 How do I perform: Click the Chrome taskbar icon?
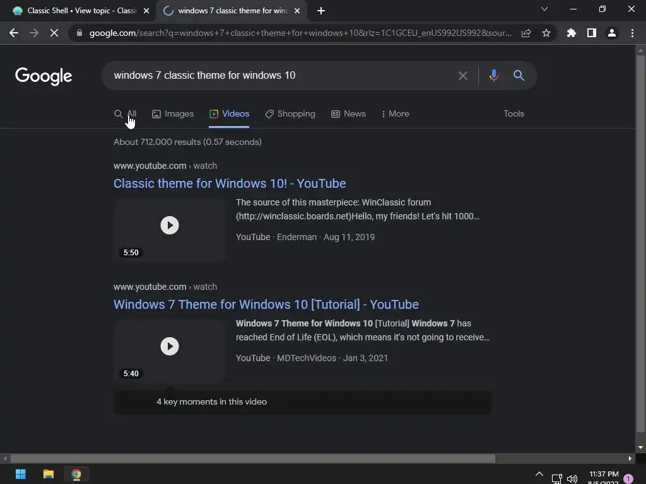[76, 474]
